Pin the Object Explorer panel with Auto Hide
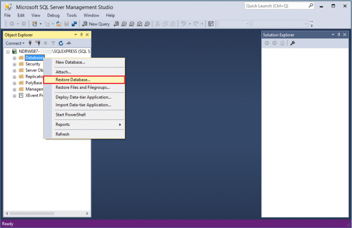This screenshot has height=228, width=352. [x=81, y=35]
